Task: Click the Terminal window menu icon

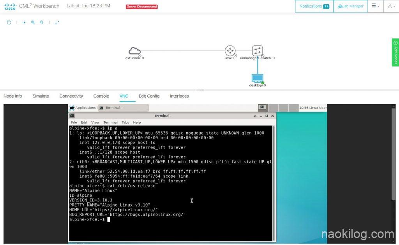Action: pyautogui.click(x=72, y=115)
